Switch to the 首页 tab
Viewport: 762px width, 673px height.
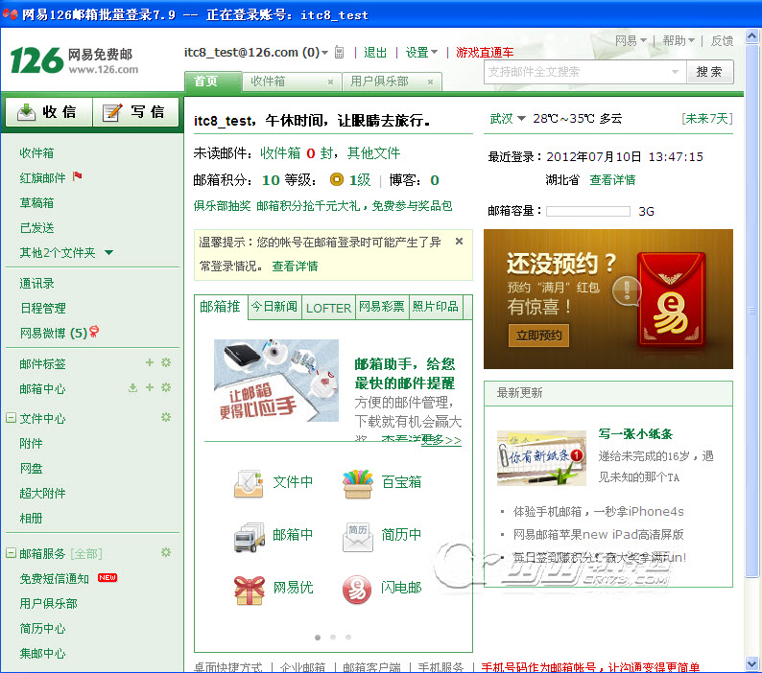(x=213, y=81)
